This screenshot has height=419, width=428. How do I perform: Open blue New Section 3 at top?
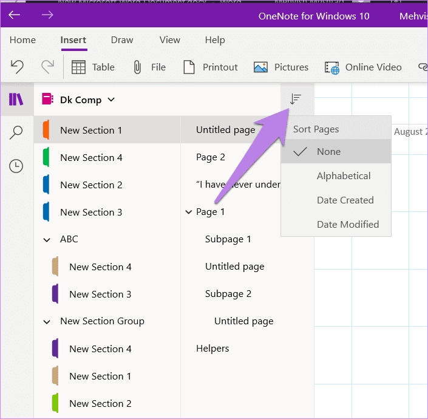point(107,212)
